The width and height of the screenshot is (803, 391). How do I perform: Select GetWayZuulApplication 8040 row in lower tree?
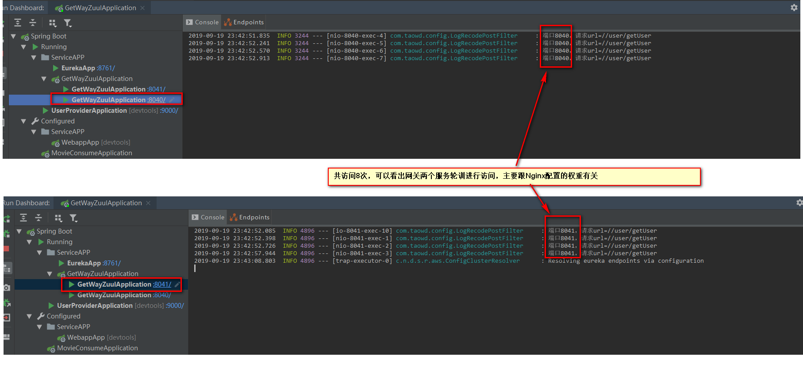[x=101, y=295]
